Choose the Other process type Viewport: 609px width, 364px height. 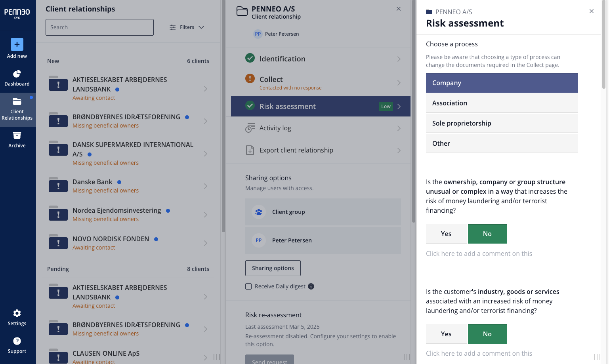pyautogui.click(x=502, y=143)
